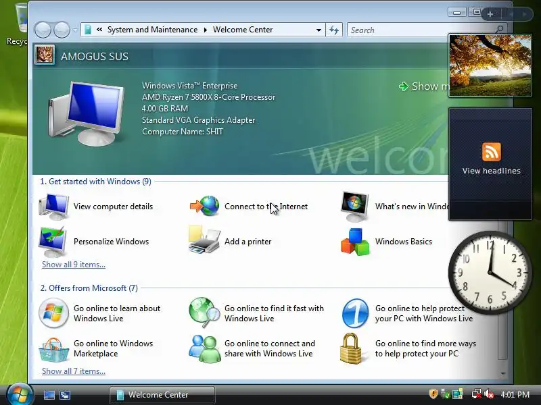This screenshot has height=405, width=541.
Task: Click System and Maintenance breadcrumb
Action: point(152,30)
